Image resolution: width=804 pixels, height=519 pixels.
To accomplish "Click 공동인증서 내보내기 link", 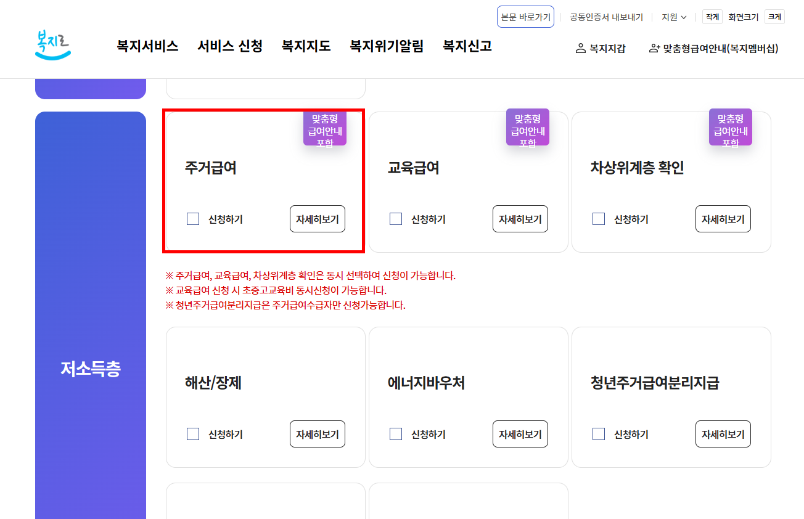I will tap(606, 17).
